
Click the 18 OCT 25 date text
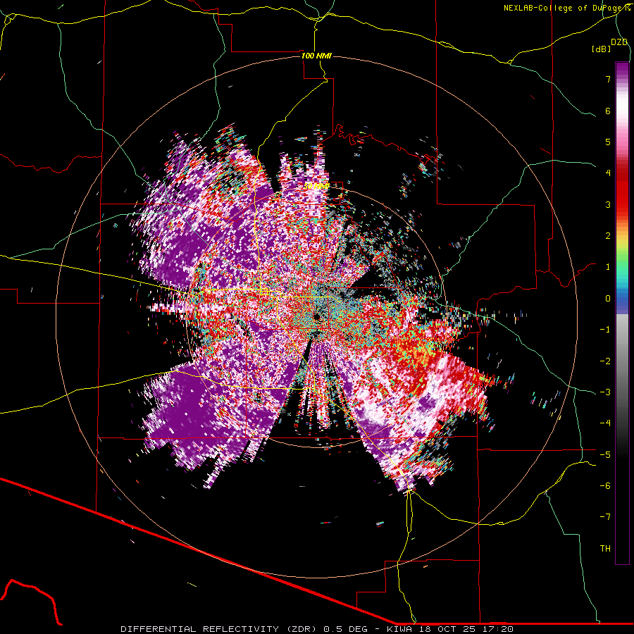point(447,629)
